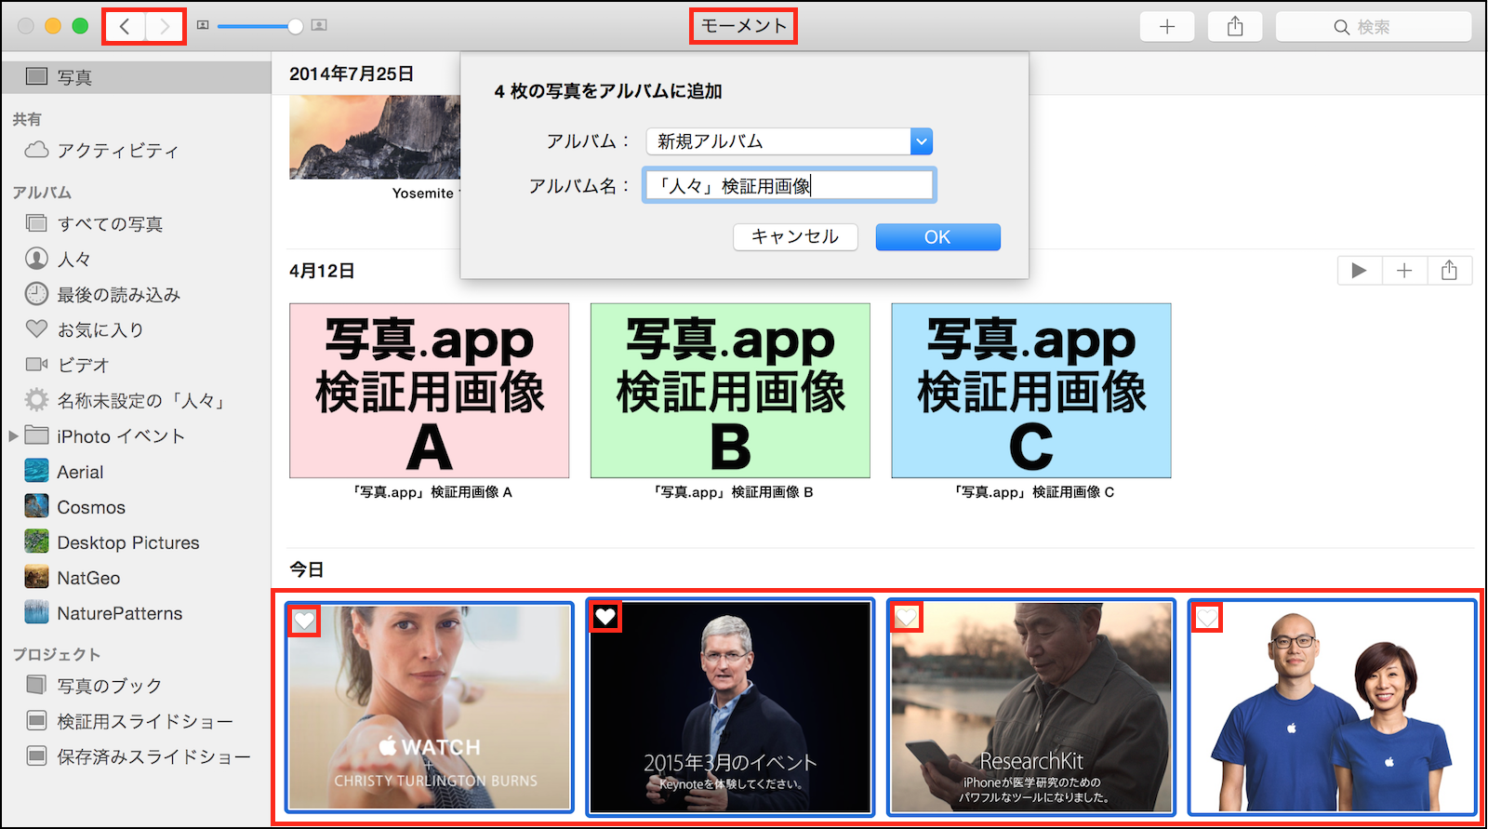The width and height of the screenshot is (1488, 829).
Task: Click the 「写真.app」検証用画像 B caption
Action: [733, 492]
